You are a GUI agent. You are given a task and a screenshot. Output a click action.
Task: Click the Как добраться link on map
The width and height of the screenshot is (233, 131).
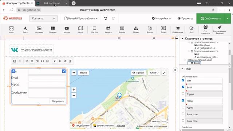81,126
